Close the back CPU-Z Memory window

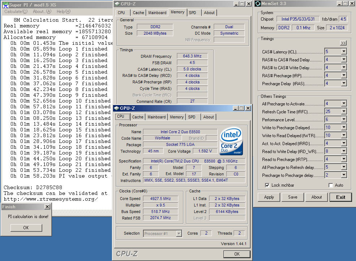(x=249, y=4)
